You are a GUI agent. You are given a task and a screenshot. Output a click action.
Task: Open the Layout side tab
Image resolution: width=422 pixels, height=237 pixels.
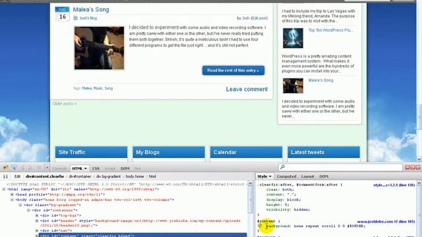pos(308,176)
